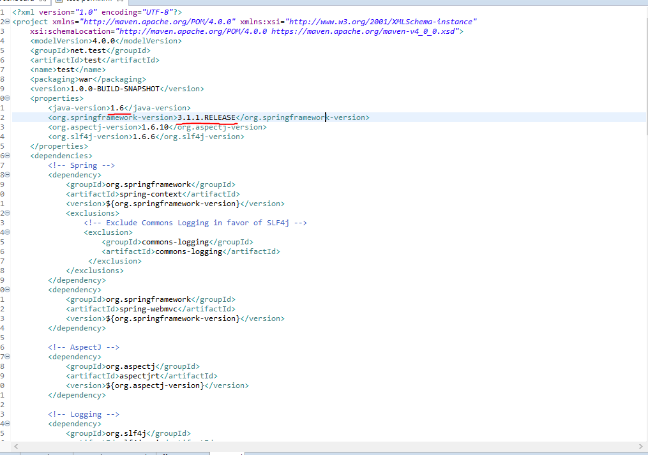Collapse the project element fold toggle
Image resolution: width=648 pixels, height=455 pixels.
(8, 22)
